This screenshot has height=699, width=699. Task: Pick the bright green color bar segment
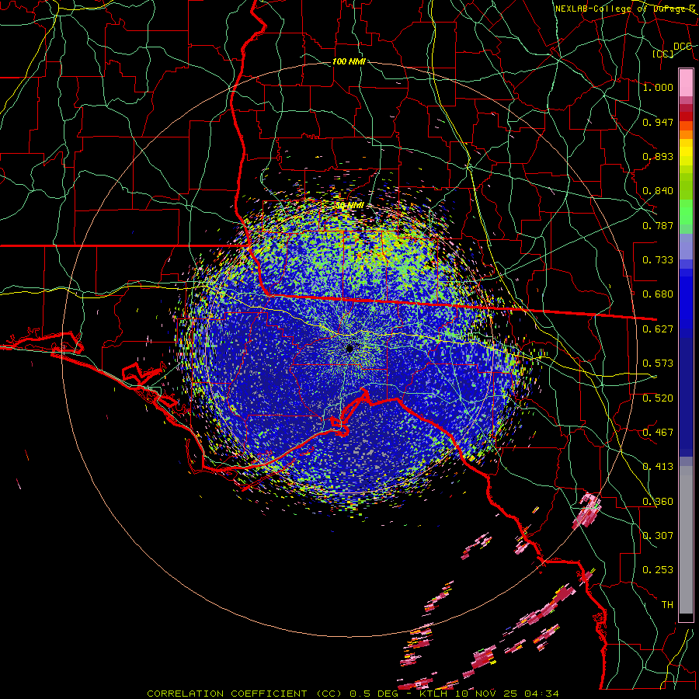[x=686, y=212]
